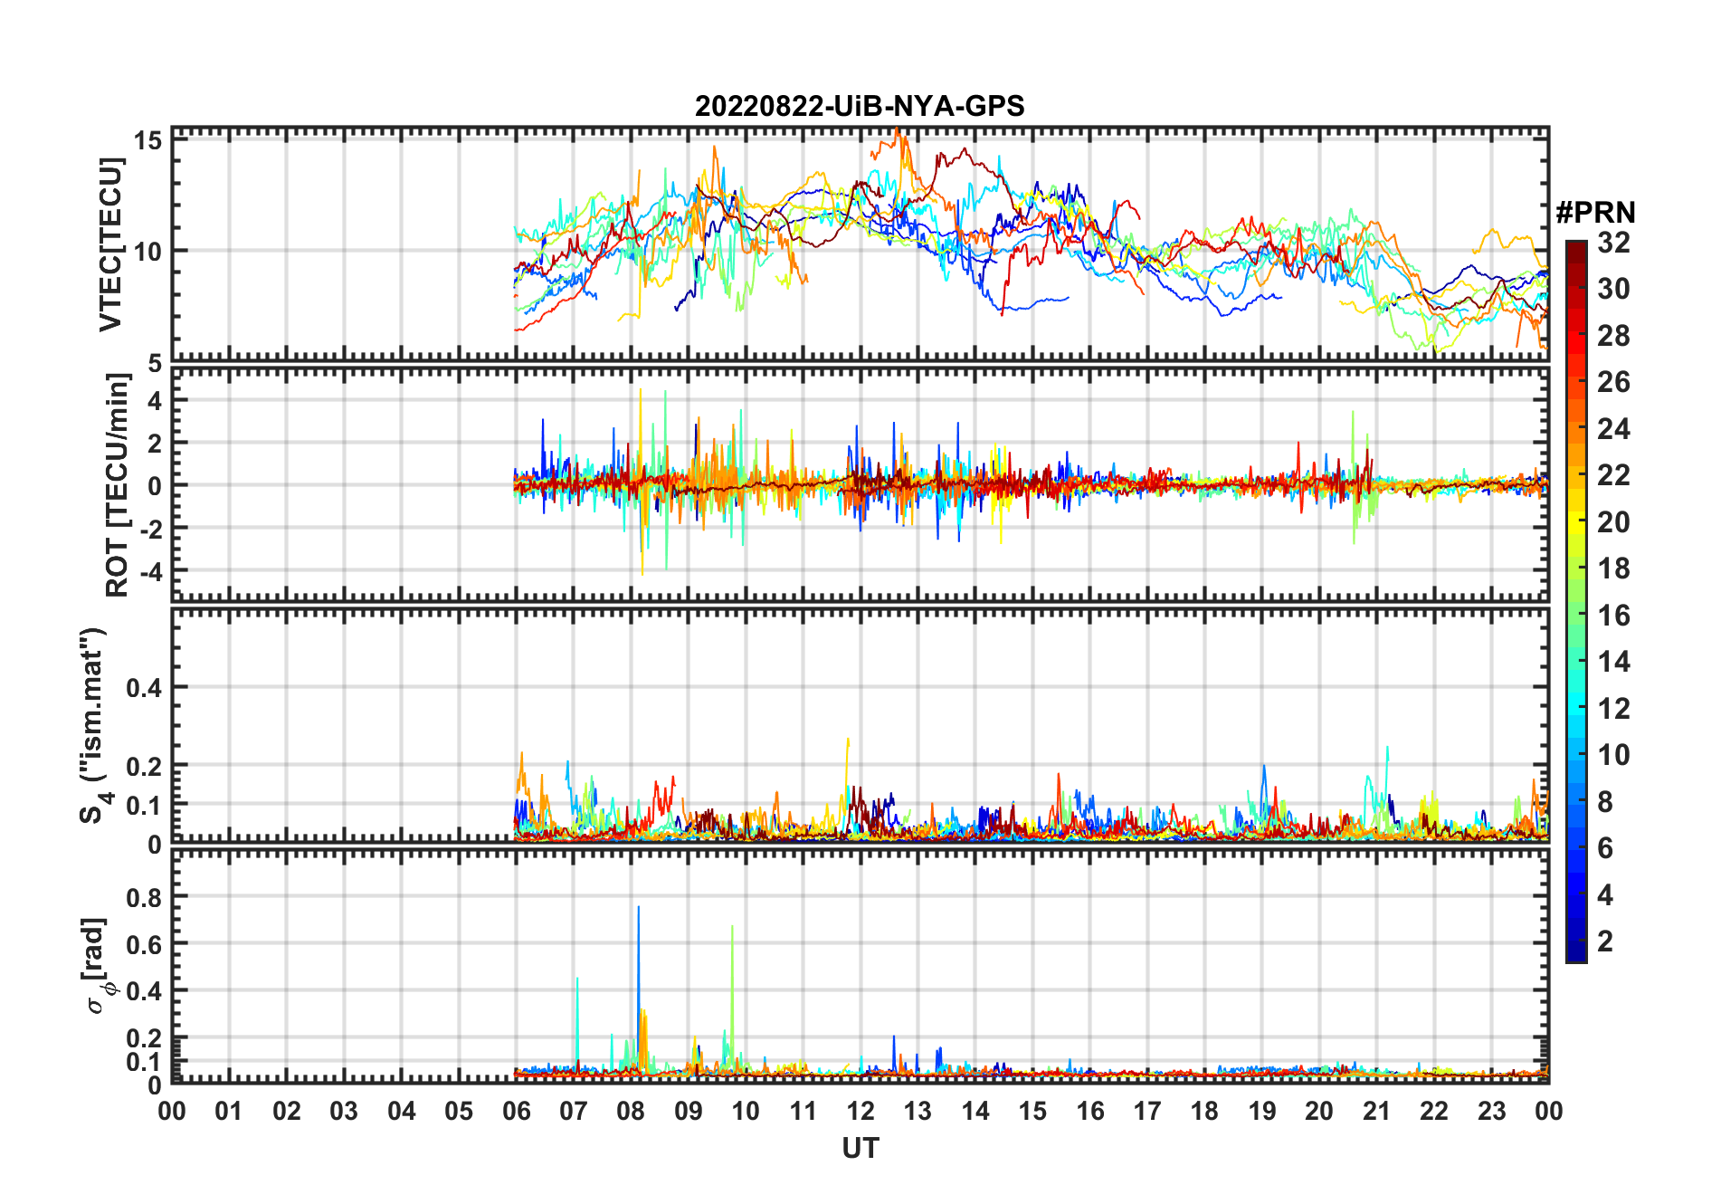Screen dimensions: 1721x1204
Task: Click colorbar tick label 24
Action: (x=1613, y=429)
